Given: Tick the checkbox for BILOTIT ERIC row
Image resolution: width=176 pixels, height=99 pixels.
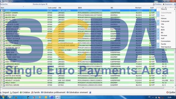Looking at the screenshot, I should tap(2, 18).
